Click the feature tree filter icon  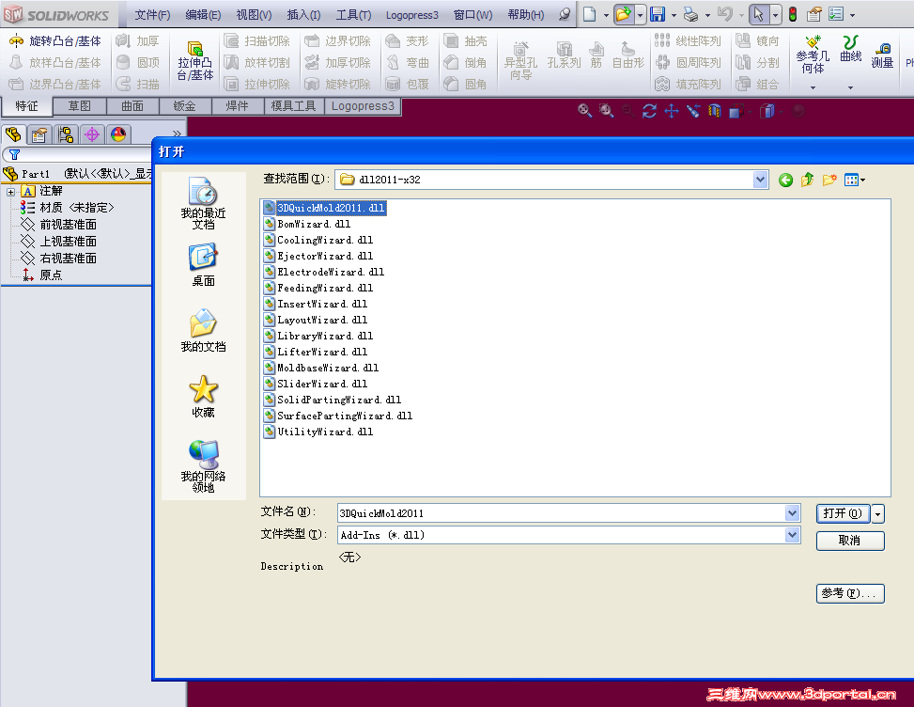click(15, 154)
